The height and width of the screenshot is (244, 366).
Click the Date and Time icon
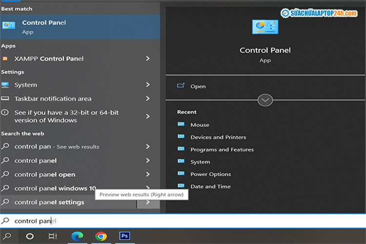point(181,186)
